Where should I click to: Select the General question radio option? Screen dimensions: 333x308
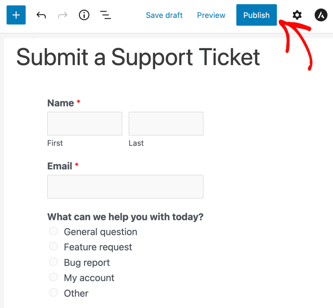(53, 231)
